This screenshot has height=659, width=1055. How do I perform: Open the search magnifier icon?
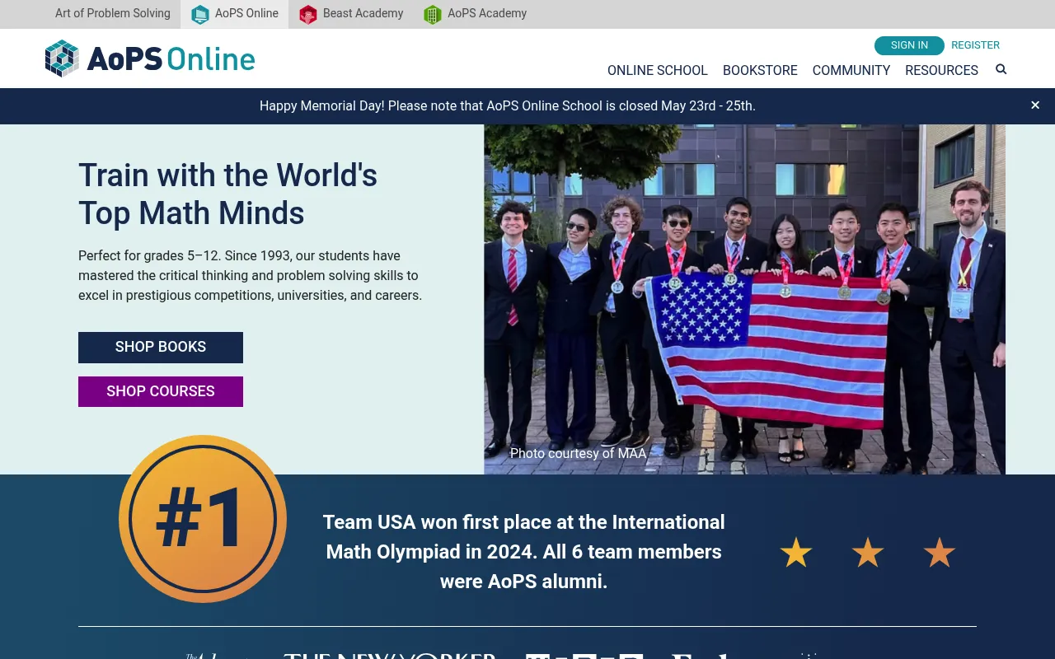pos(1001,69)
